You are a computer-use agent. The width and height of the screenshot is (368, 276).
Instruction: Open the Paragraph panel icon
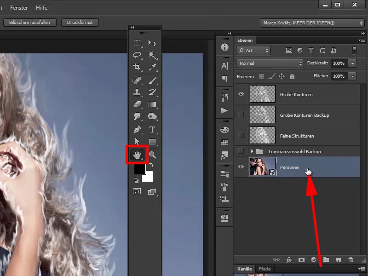(224, 79)
